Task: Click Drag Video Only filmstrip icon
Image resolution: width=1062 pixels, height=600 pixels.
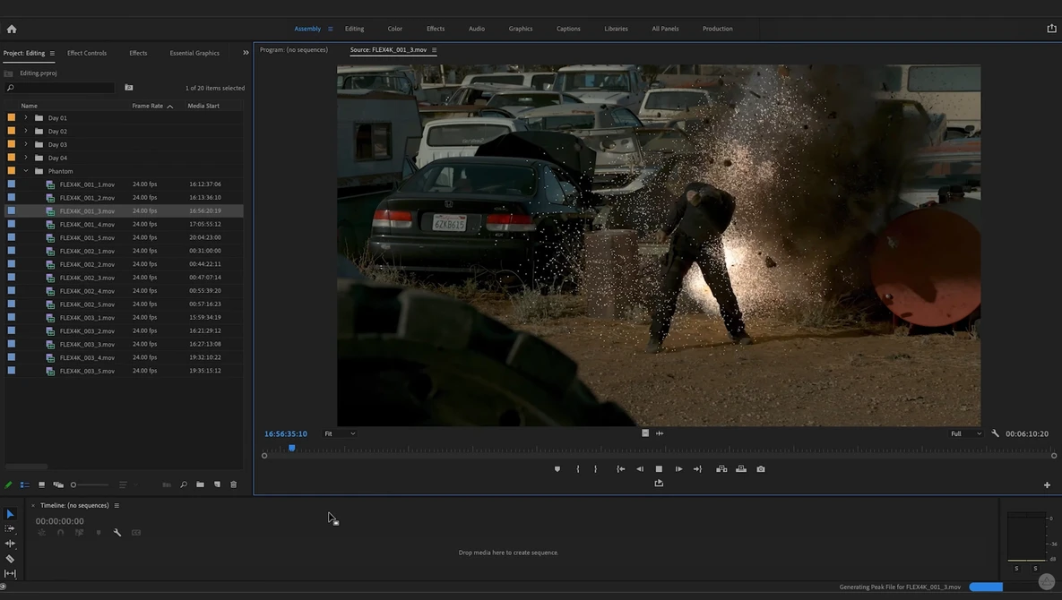Action: [644, 433]
